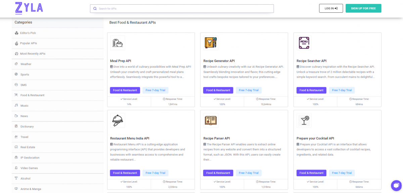Open the chat support bubble
The height and width of the screenshot is (193, 403).
[396, 185]
